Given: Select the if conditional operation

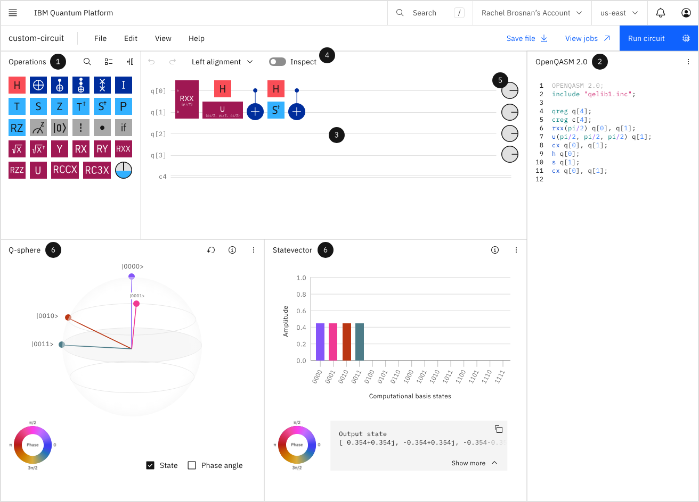Looking at the screenshot, I should coord(124,128).
